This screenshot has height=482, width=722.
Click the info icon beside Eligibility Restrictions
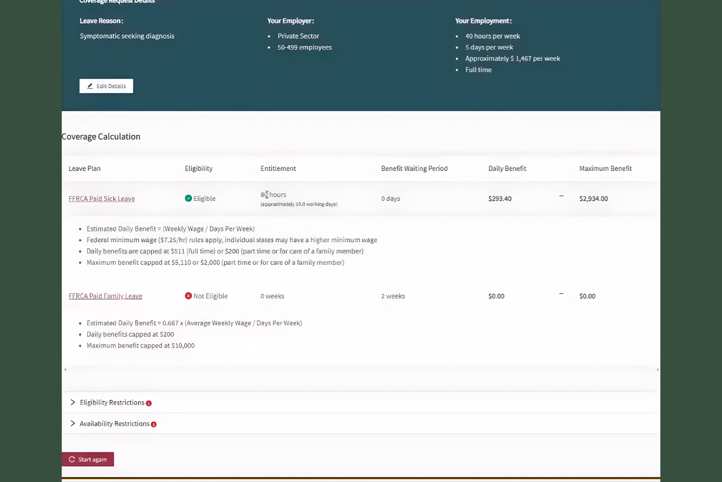click(x=149, y=403)
